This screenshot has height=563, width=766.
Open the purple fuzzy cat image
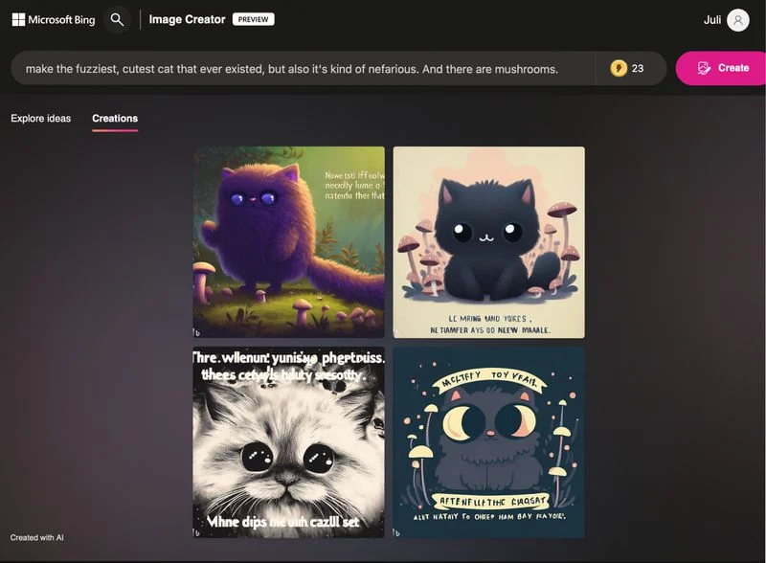click(x=289, y=242)
